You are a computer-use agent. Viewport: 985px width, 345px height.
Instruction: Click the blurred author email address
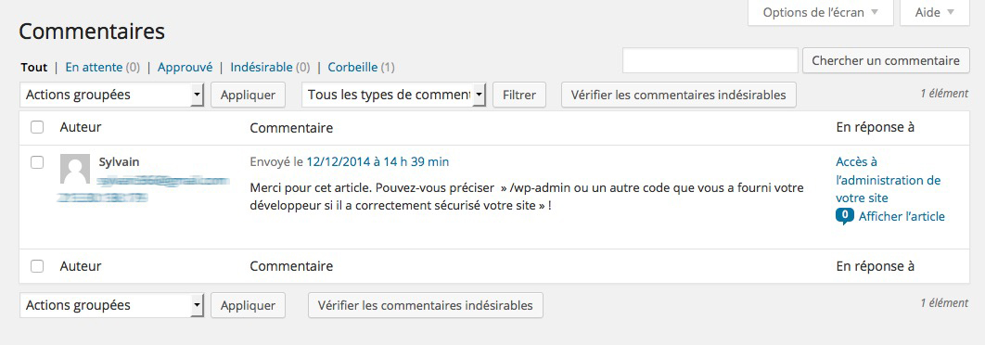click(163, 181)
